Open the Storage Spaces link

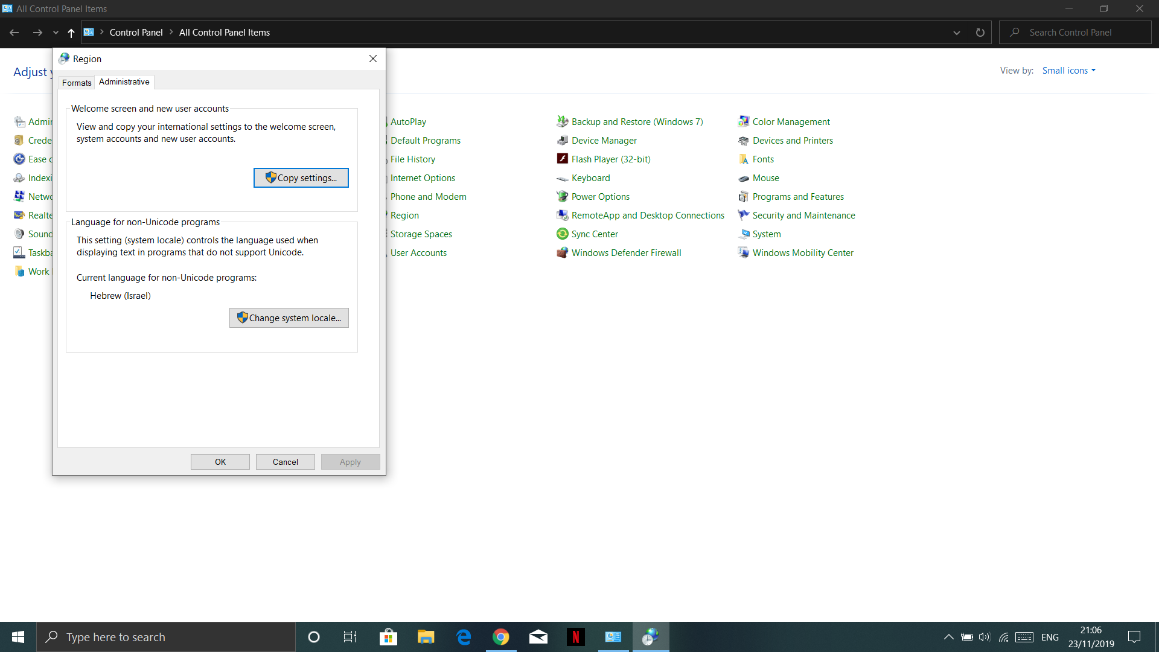pyautogui.click(x=421, y=234)
